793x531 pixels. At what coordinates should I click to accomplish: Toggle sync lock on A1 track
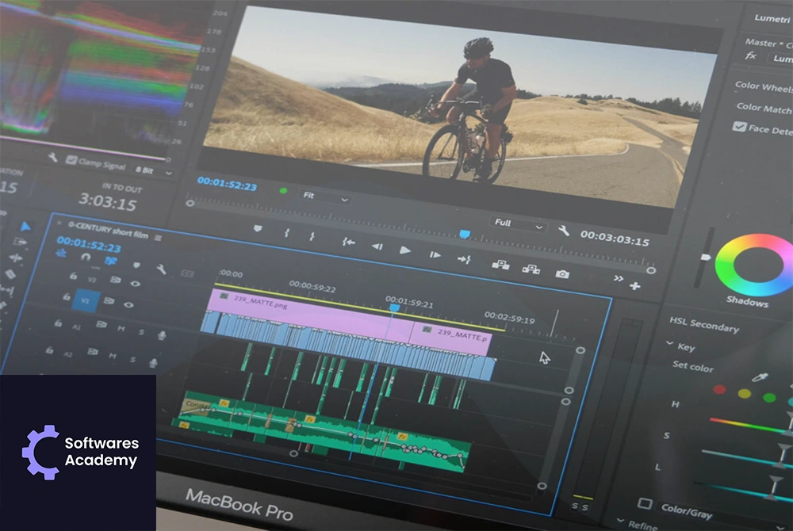(x=102, y=324)
